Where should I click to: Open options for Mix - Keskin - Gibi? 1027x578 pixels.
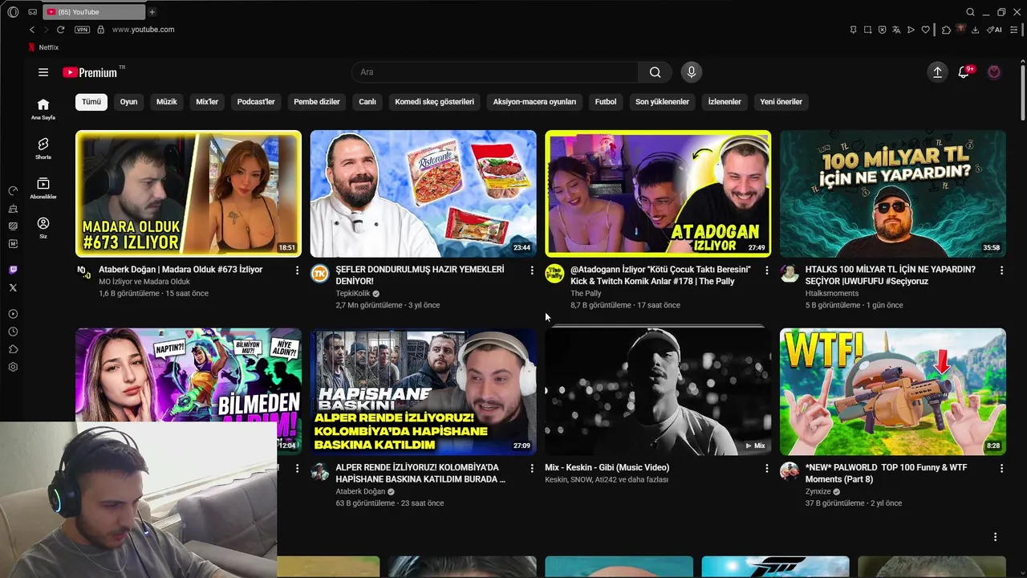coord(766,468)
